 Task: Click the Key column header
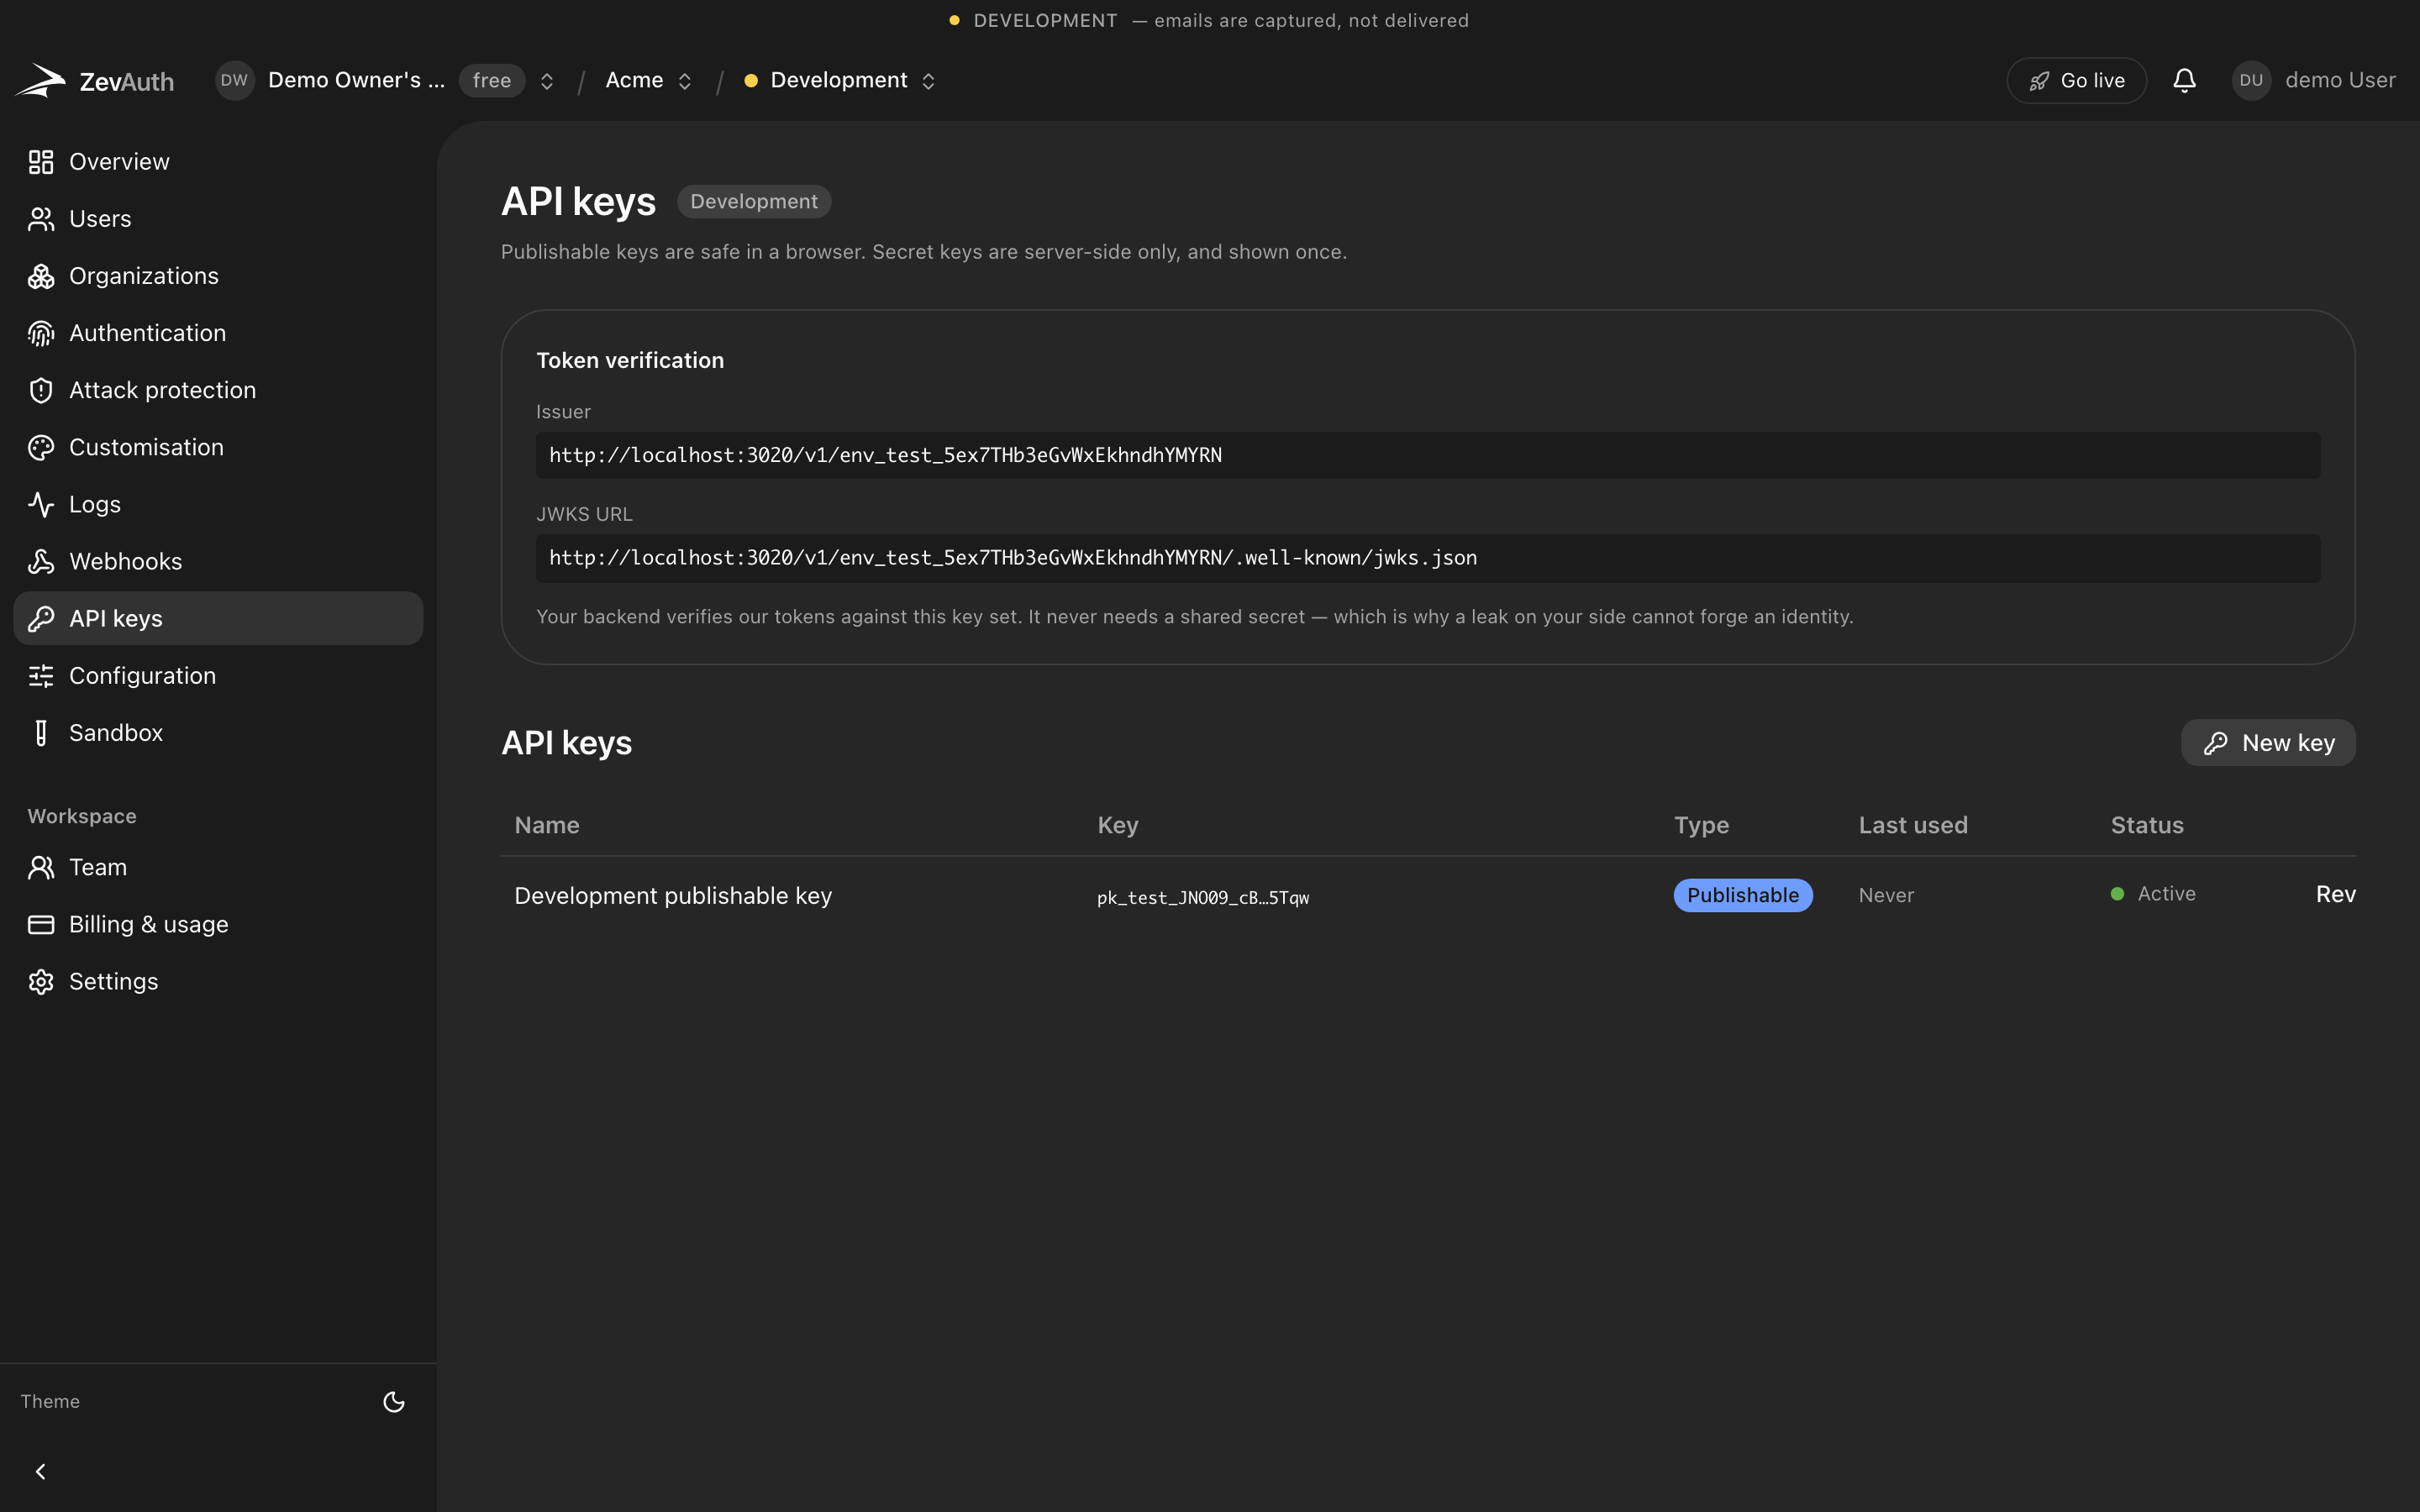tap(1118, 825)
